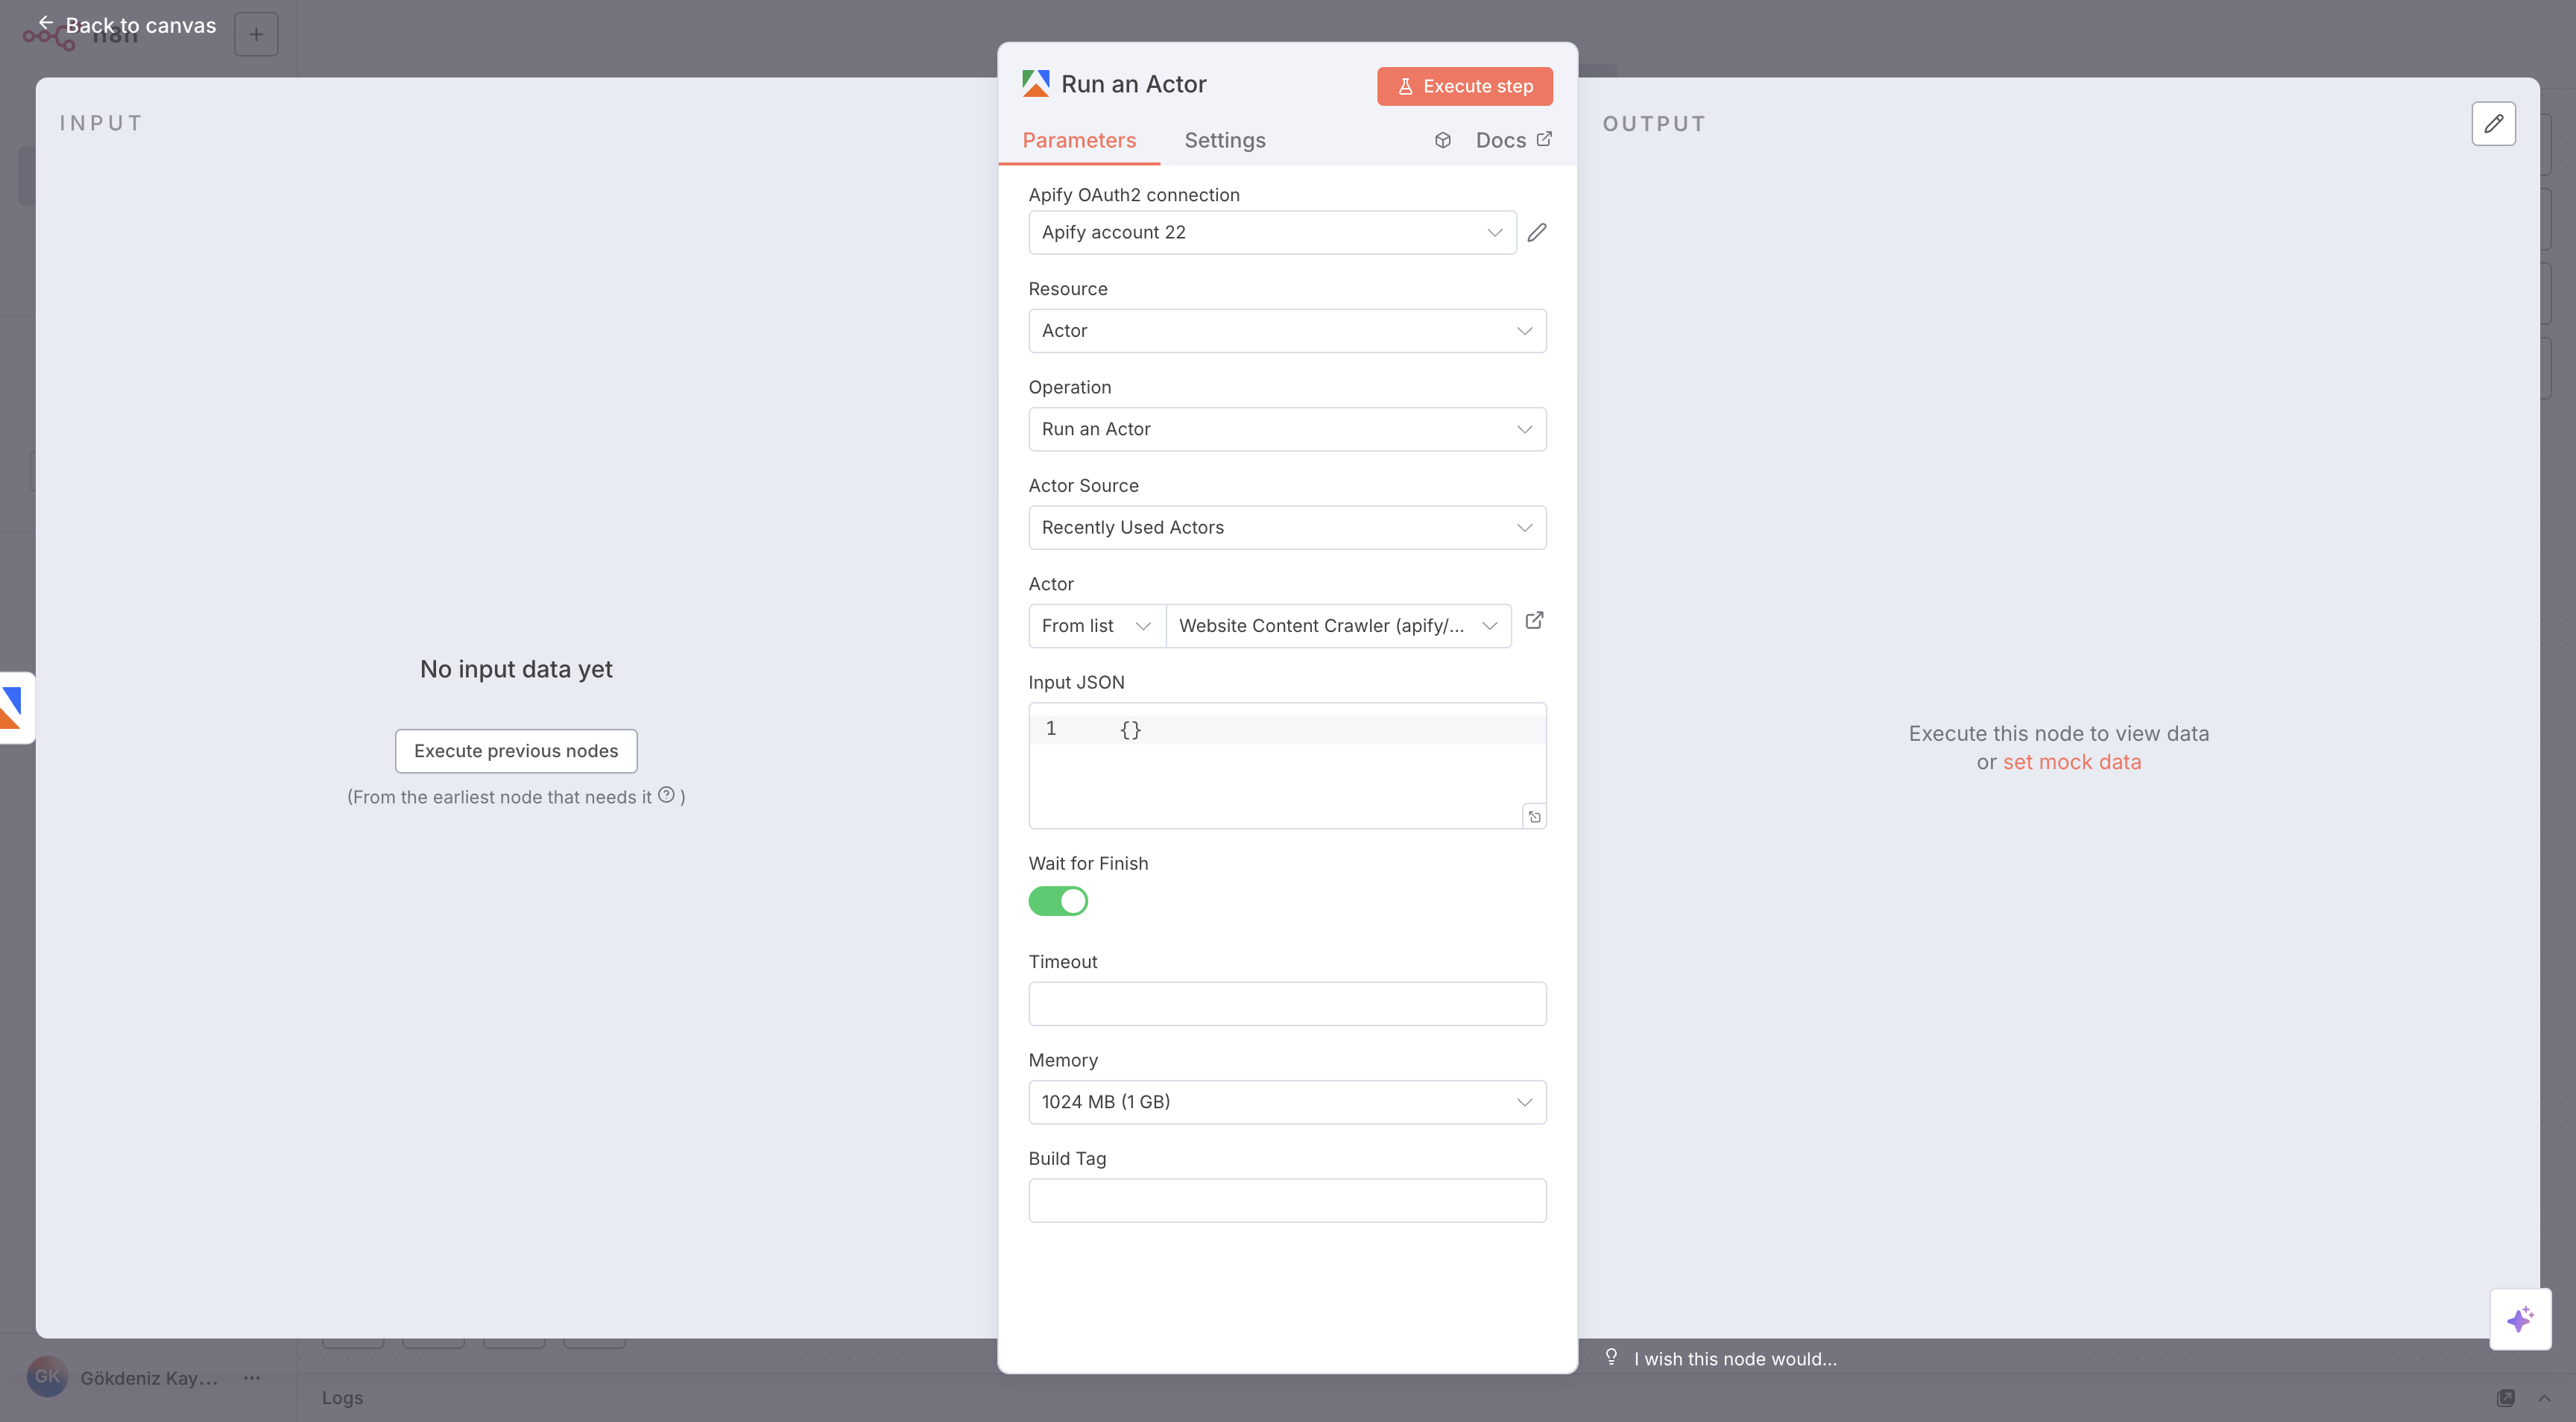The height and width of the screenshot is (1422, 2576).
Task: Click the lightbulb beside 'I wish this node would'
Action: click(1611, 1358)
